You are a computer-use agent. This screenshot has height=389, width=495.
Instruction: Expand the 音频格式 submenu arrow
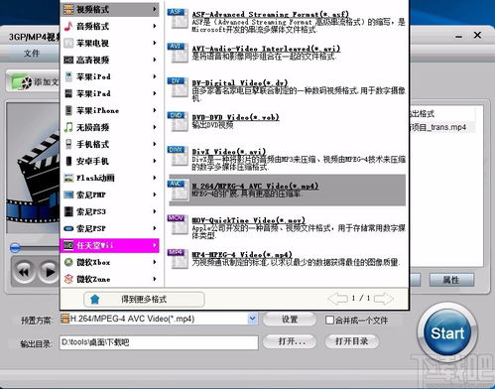pos(155,26)
